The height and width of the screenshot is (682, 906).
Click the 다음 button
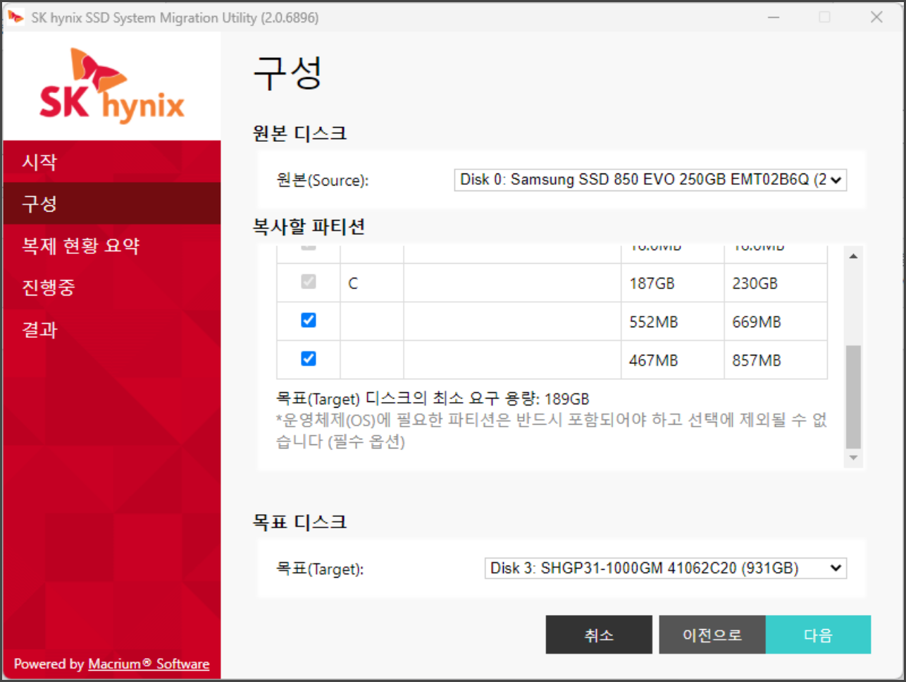(819, 635)
